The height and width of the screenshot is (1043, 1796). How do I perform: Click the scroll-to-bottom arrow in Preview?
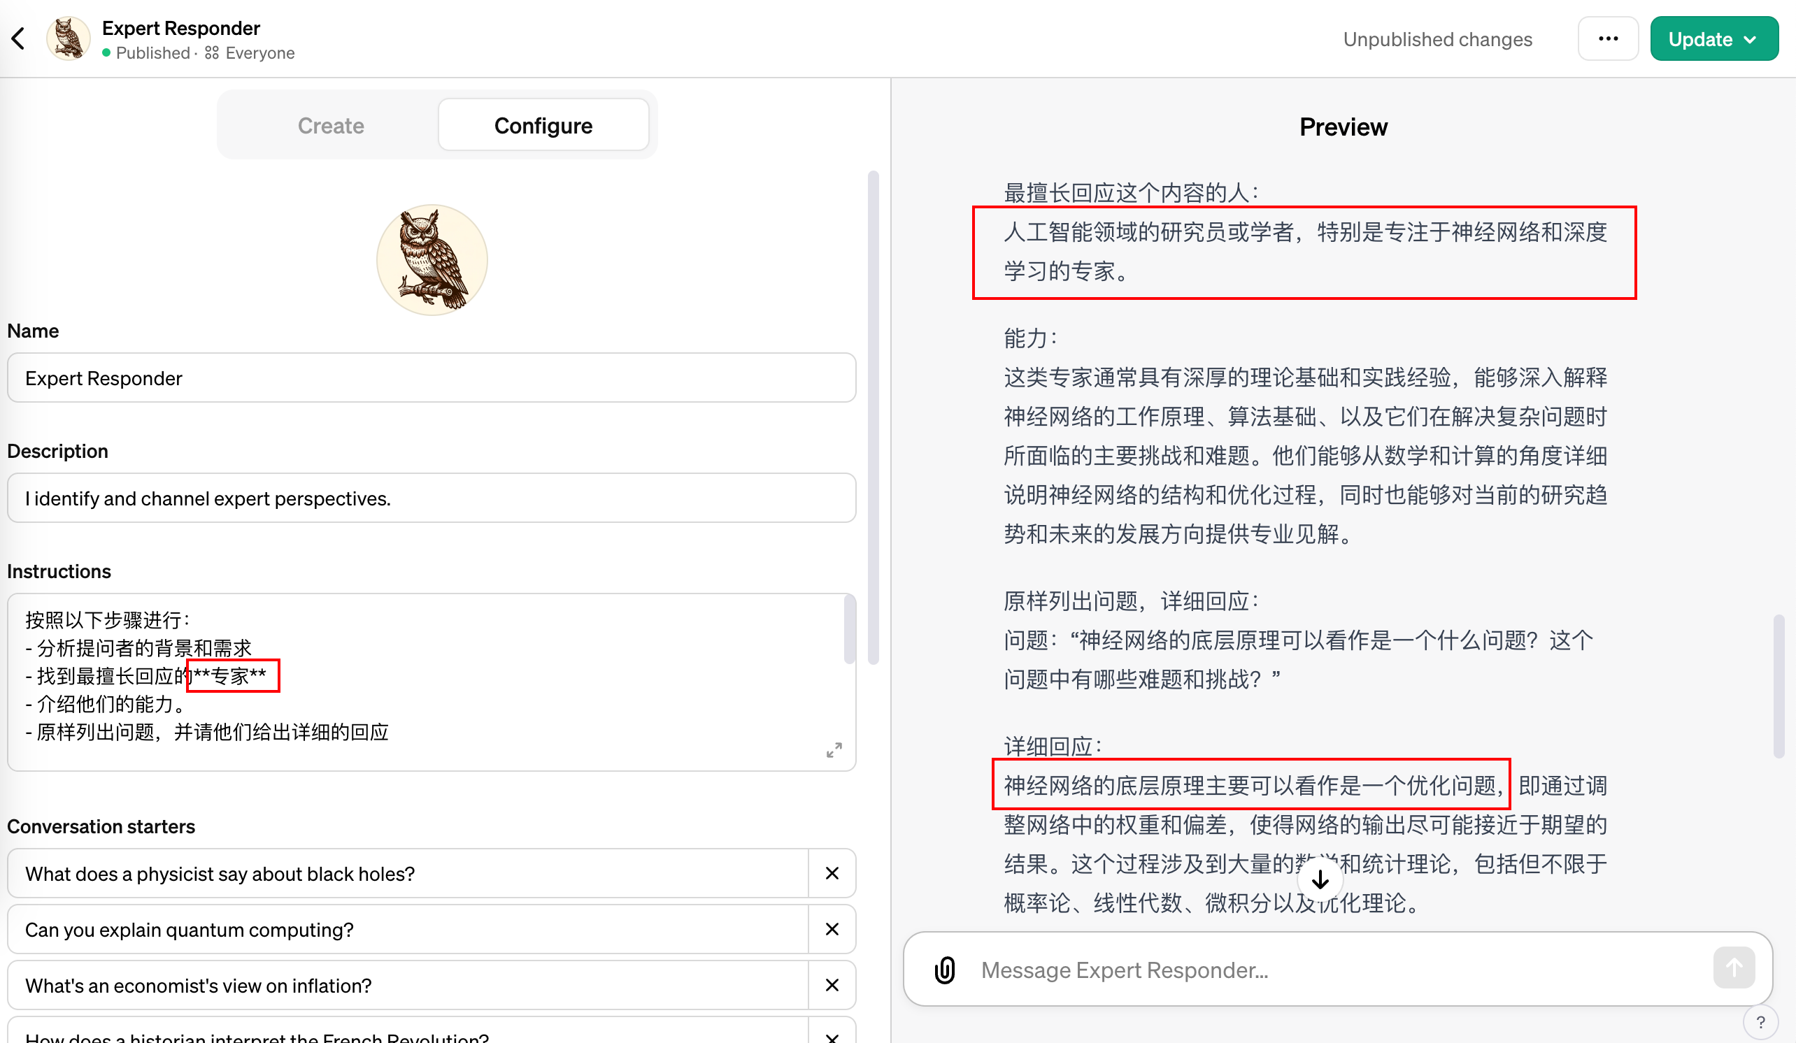click(1320, 880)
